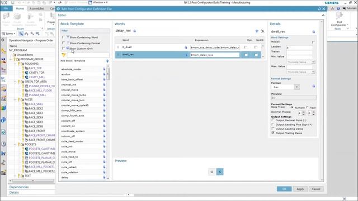
Task: Click lock icon next to Format dropdown
Action: (314, 86)
